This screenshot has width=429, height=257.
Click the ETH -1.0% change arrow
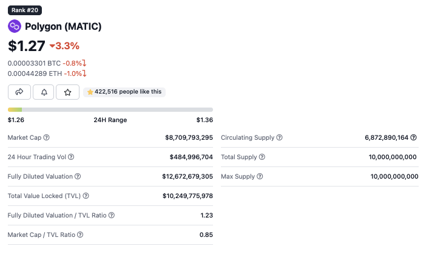pos(84,74)
